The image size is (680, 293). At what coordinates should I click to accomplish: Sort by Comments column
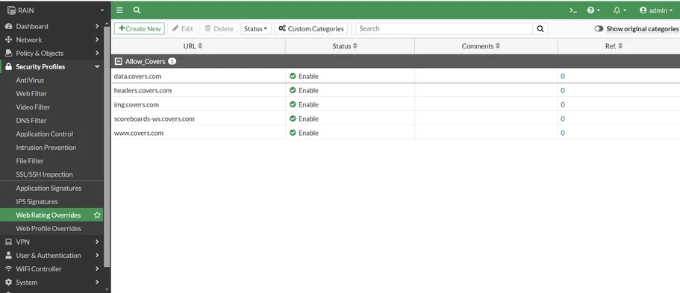click(481, 46)
